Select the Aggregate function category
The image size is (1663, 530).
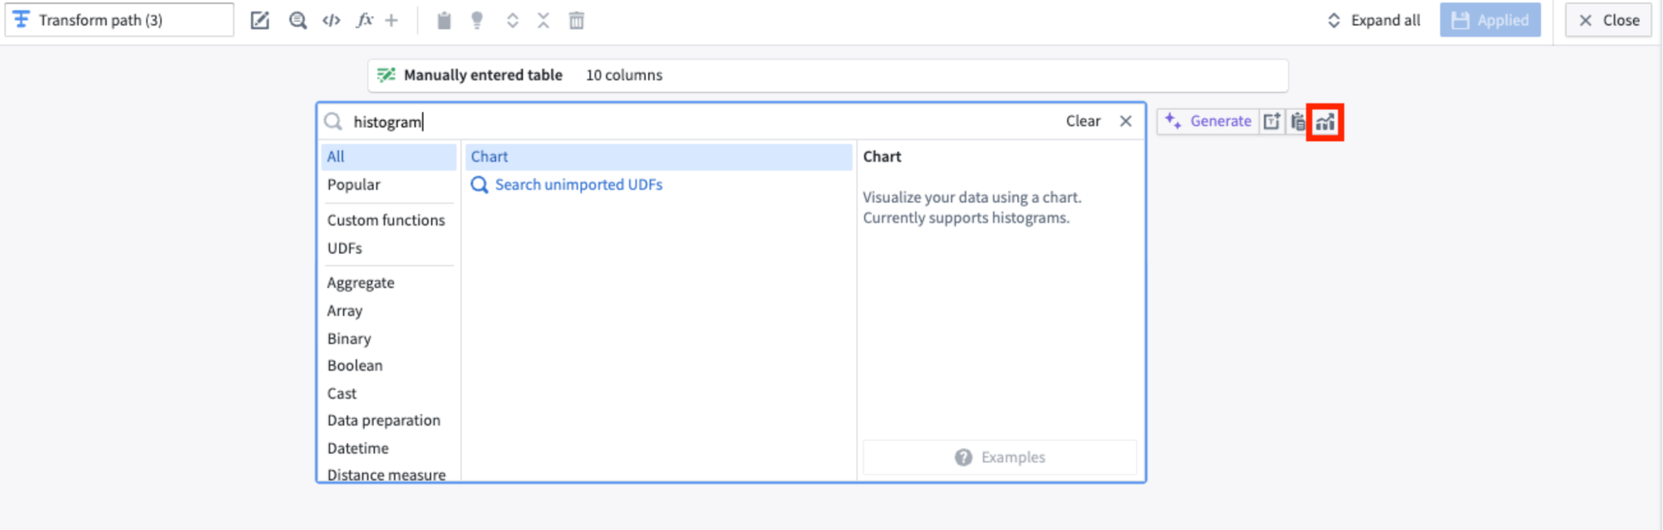coord(361,283)
